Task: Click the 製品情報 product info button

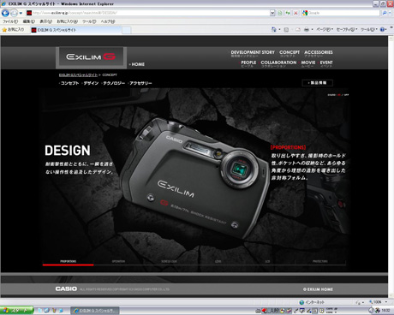Action: pyautogui.click(x=318, y=83)
